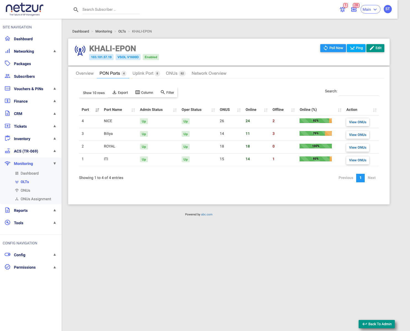Click the Dashboard home icon in sidebar
Image resolution: width=410 pixels, height=331 pixels.
point(8,39)
